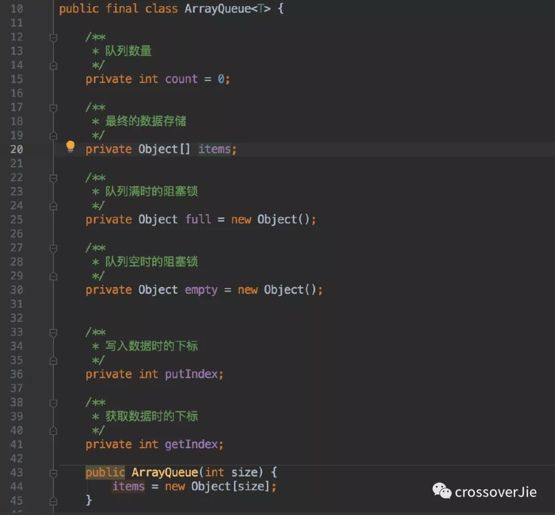Screen dimensions: 555x515
Task: Click line number 20 in the gutter
Action: coord(16,149)
